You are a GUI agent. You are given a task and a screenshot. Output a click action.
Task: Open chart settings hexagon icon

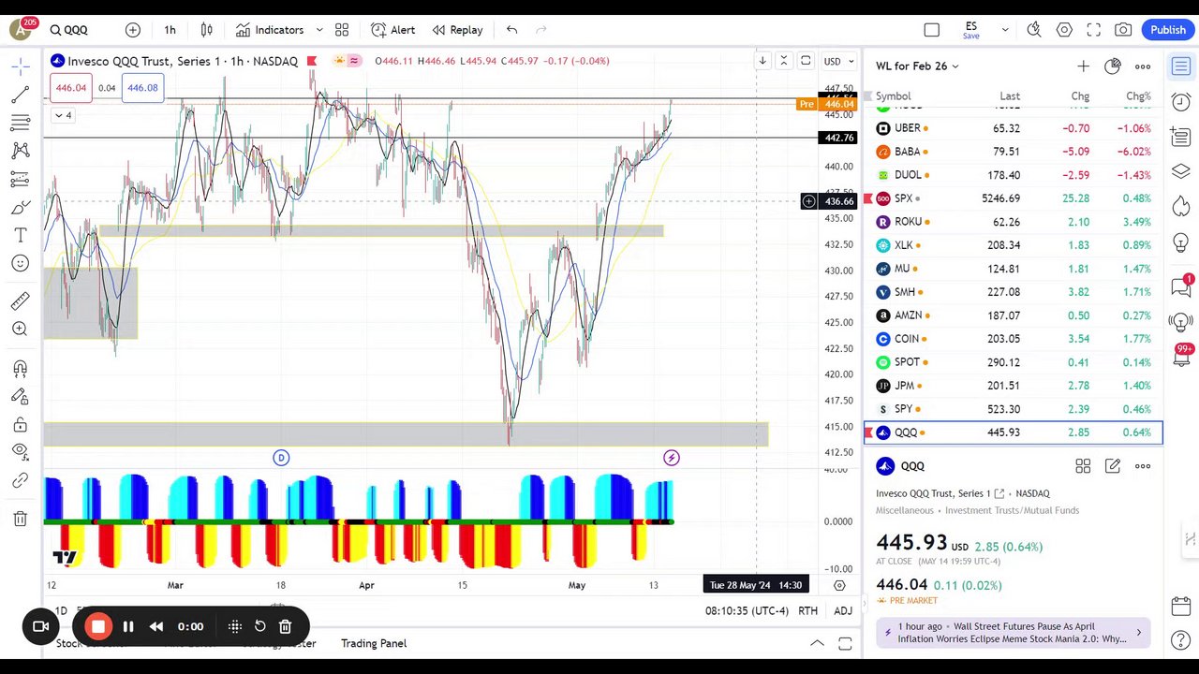pyautogui.click(x=1064, y=30)
